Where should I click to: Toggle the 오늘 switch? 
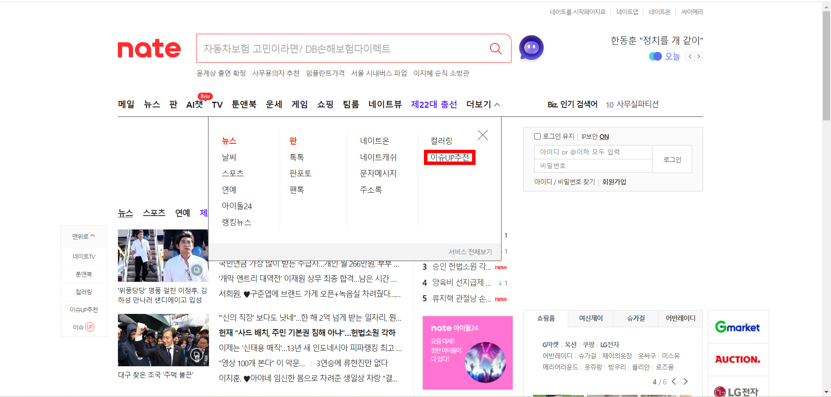click(x=655, y=56)
